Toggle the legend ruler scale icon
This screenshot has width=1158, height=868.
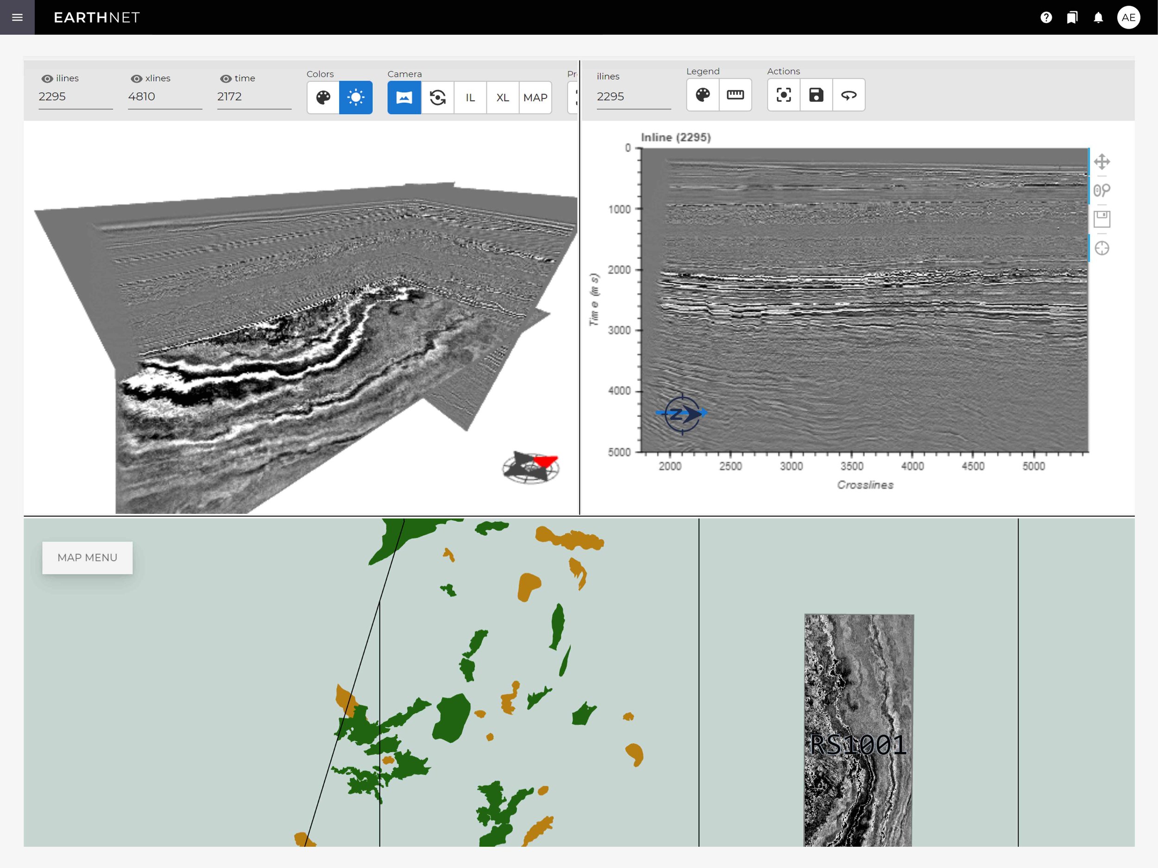(735, 95)
